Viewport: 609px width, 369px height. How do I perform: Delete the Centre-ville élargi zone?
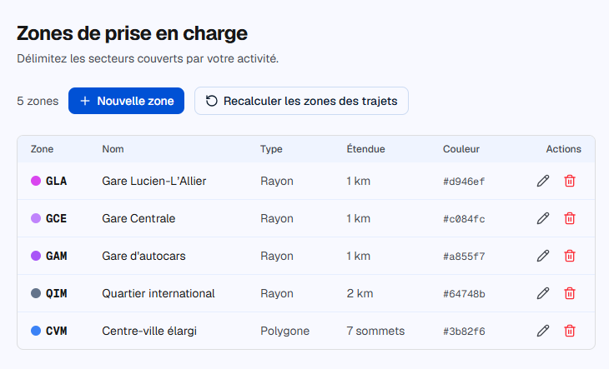pyautogui.click(x=570, y=331)
